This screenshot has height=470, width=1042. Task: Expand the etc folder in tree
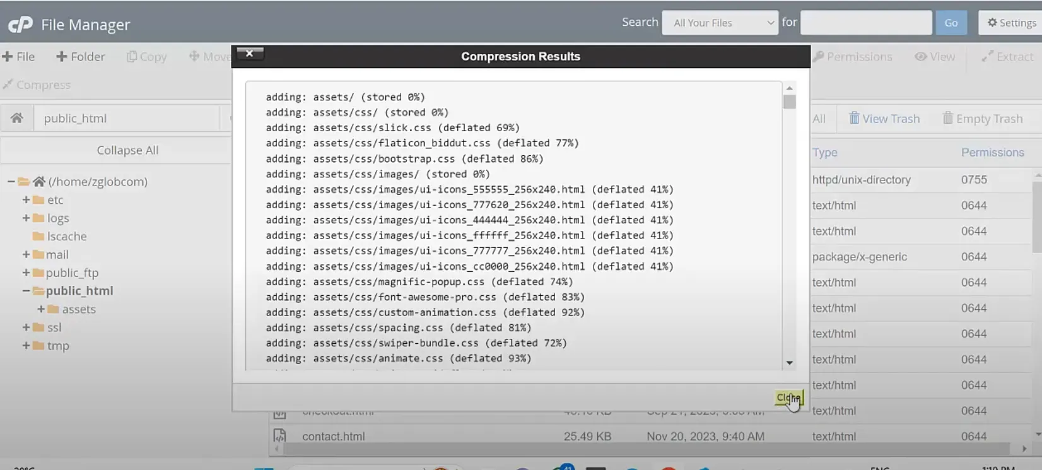click(x=26, y=200)
